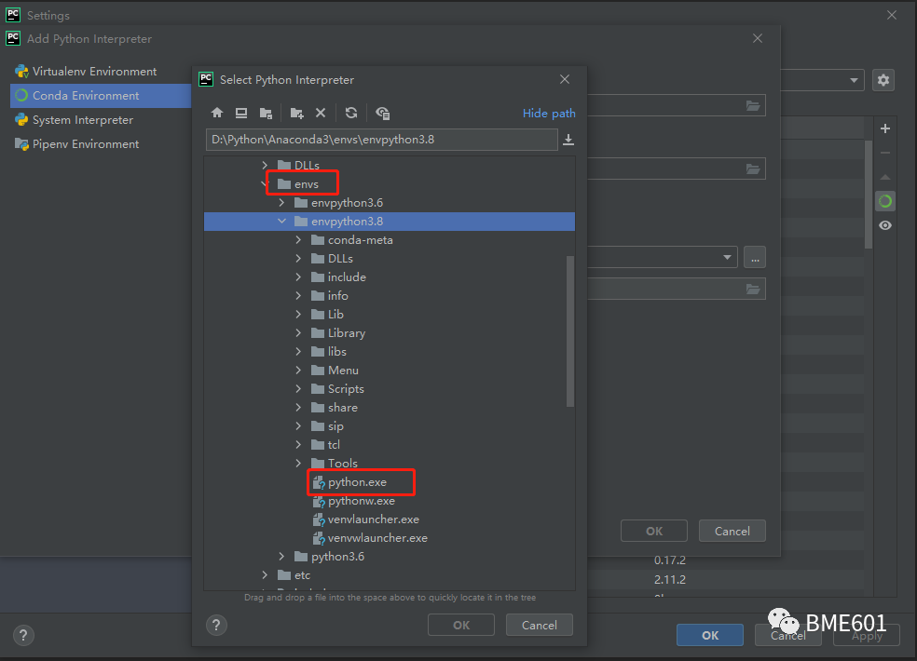The height and width of the screenshot is (661, 917).
Task: Select the envpython3.8 folder row
Action: point(389,222)
